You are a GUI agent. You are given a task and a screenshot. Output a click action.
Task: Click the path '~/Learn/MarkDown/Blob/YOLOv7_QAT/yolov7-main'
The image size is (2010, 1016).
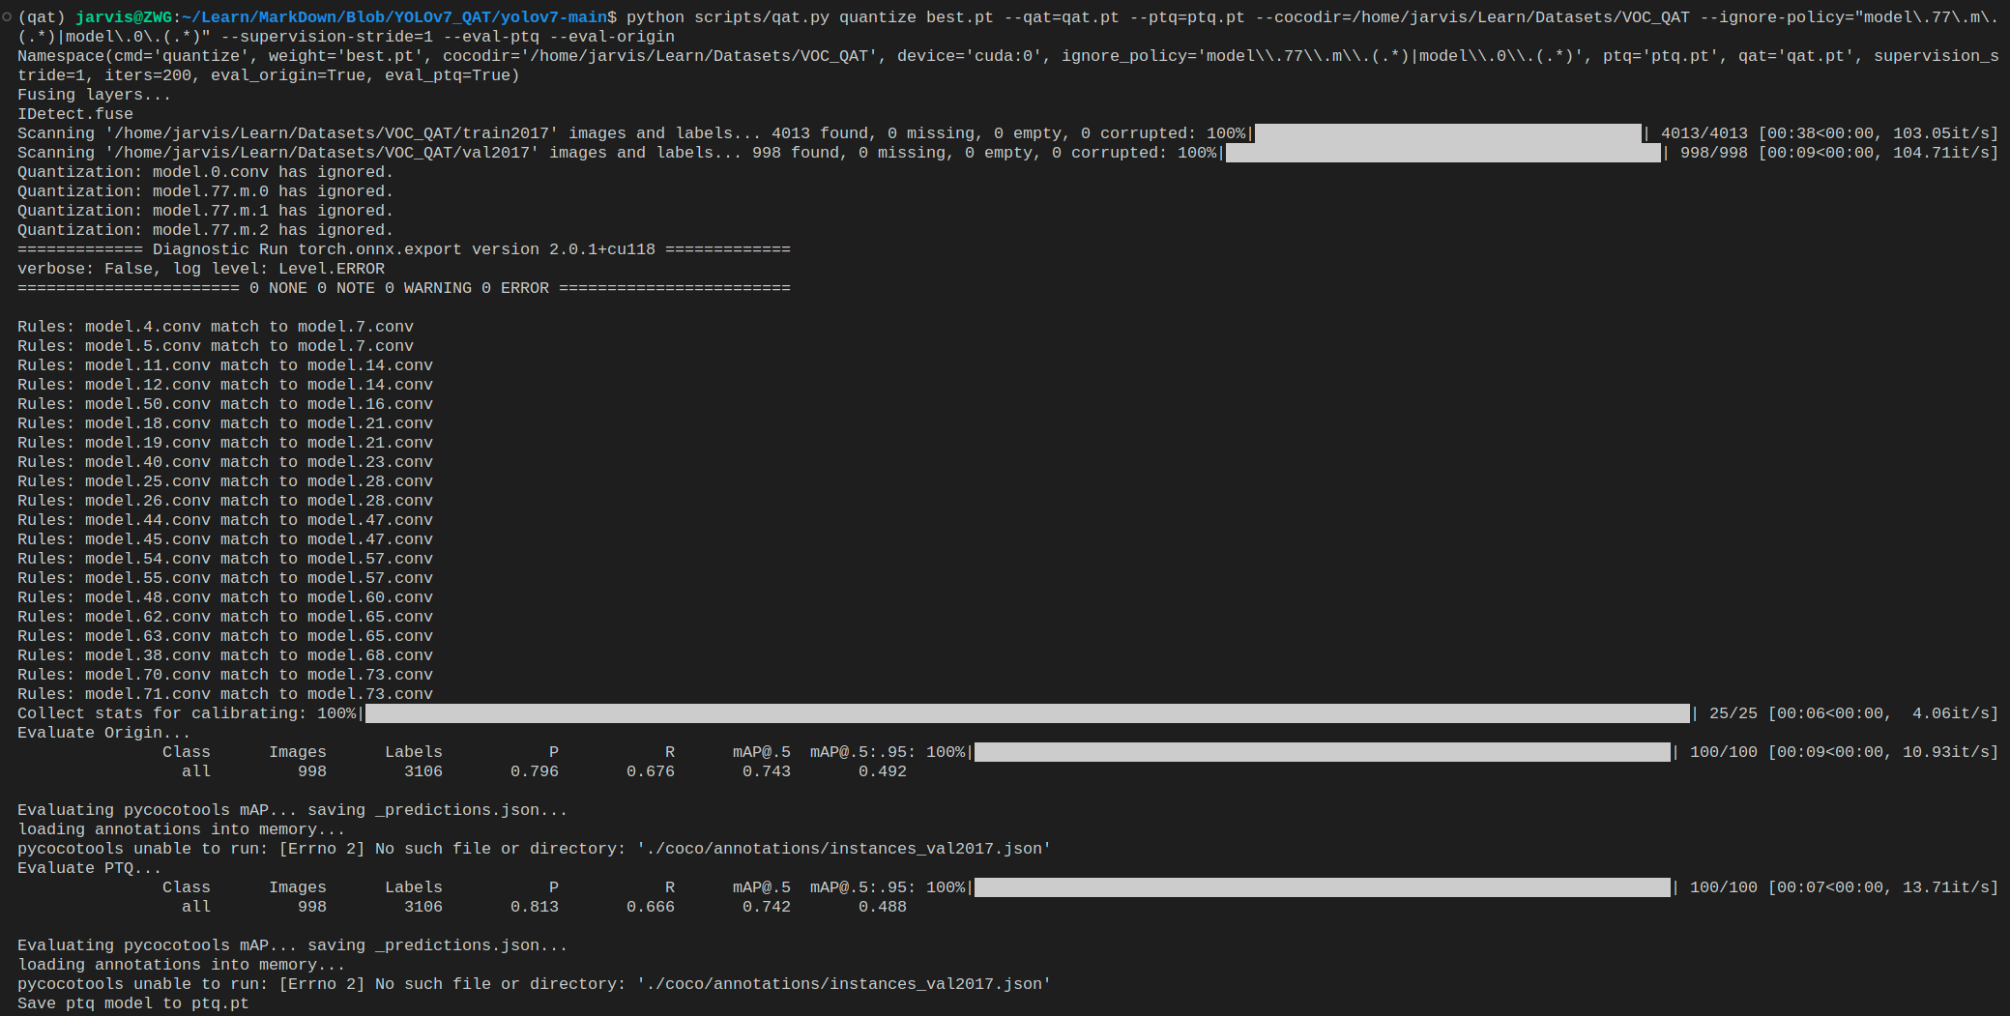(394, 17)
